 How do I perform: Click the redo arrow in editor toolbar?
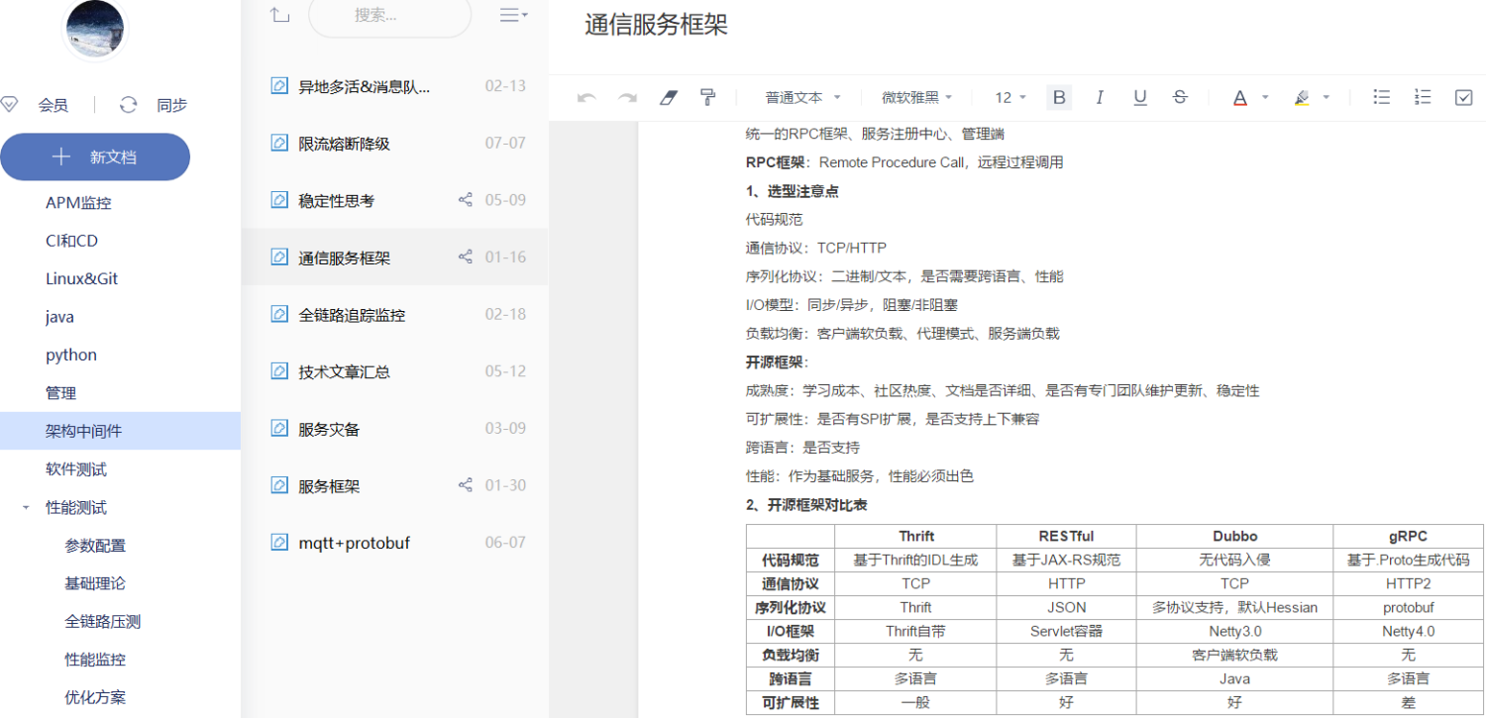tap(627, 97)
